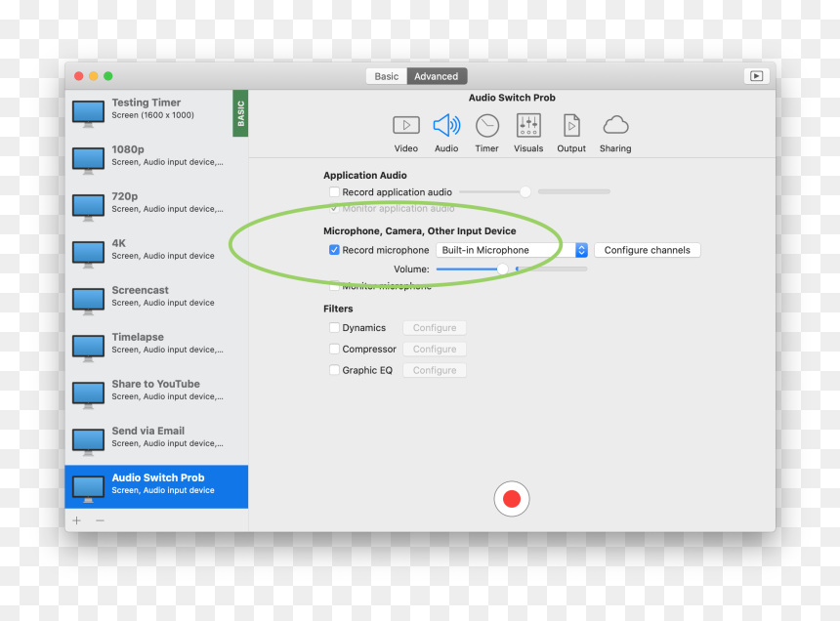Enable Record application audio checkbox
Image resolution: width=840 pixels, height=621 pixels.
[334, 191]
